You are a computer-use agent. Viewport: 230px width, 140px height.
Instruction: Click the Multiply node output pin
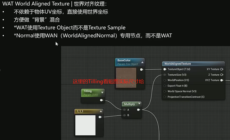138,110
